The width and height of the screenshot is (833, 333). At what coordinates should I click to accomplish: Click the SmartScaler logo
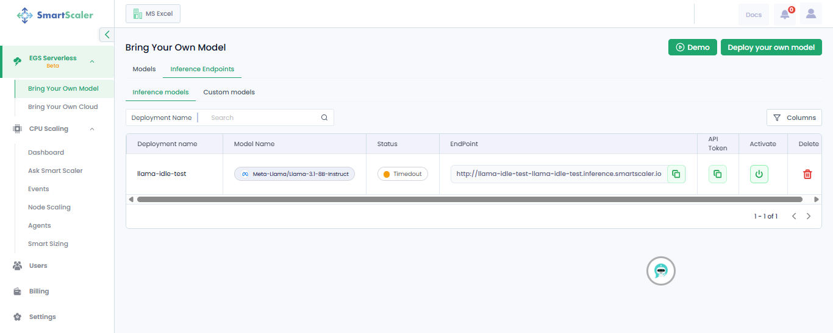(x=55, y=15)
